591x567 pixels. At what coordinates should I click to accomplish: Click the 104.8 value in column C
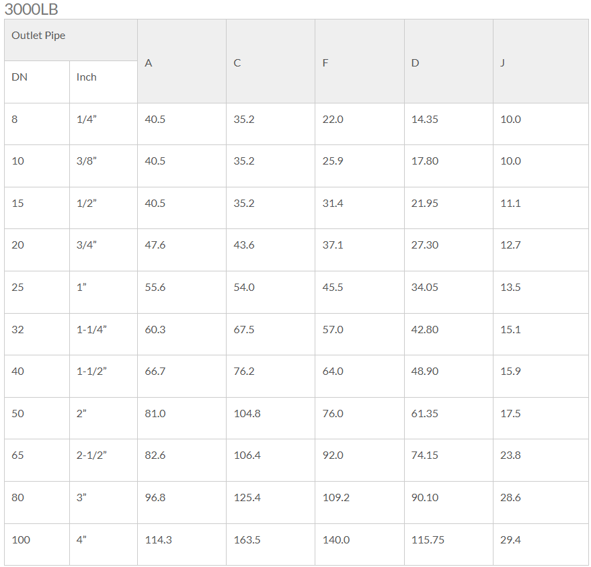(271, 418)
